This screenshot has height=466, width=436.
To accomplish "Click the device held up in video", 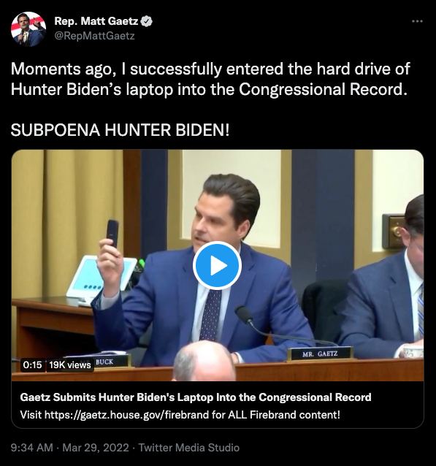I will click(112, 234).
